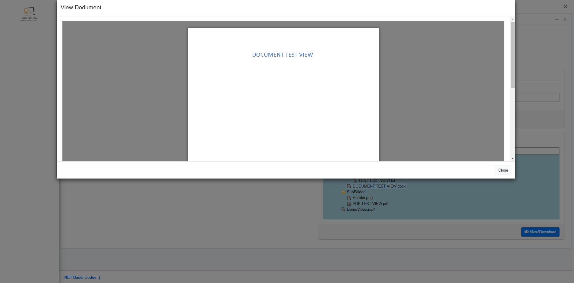This screenshot has width=574, height=283.
Task: Click the upper text field behind dialog
Action: 537,97
